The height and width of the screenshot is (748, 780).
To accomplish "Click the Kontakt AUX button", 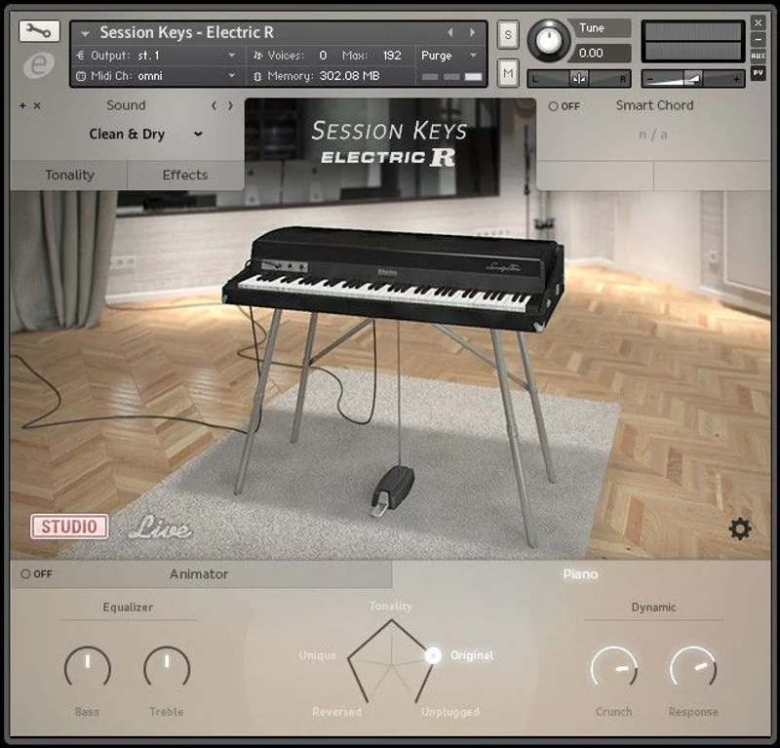I will point(758,56).
